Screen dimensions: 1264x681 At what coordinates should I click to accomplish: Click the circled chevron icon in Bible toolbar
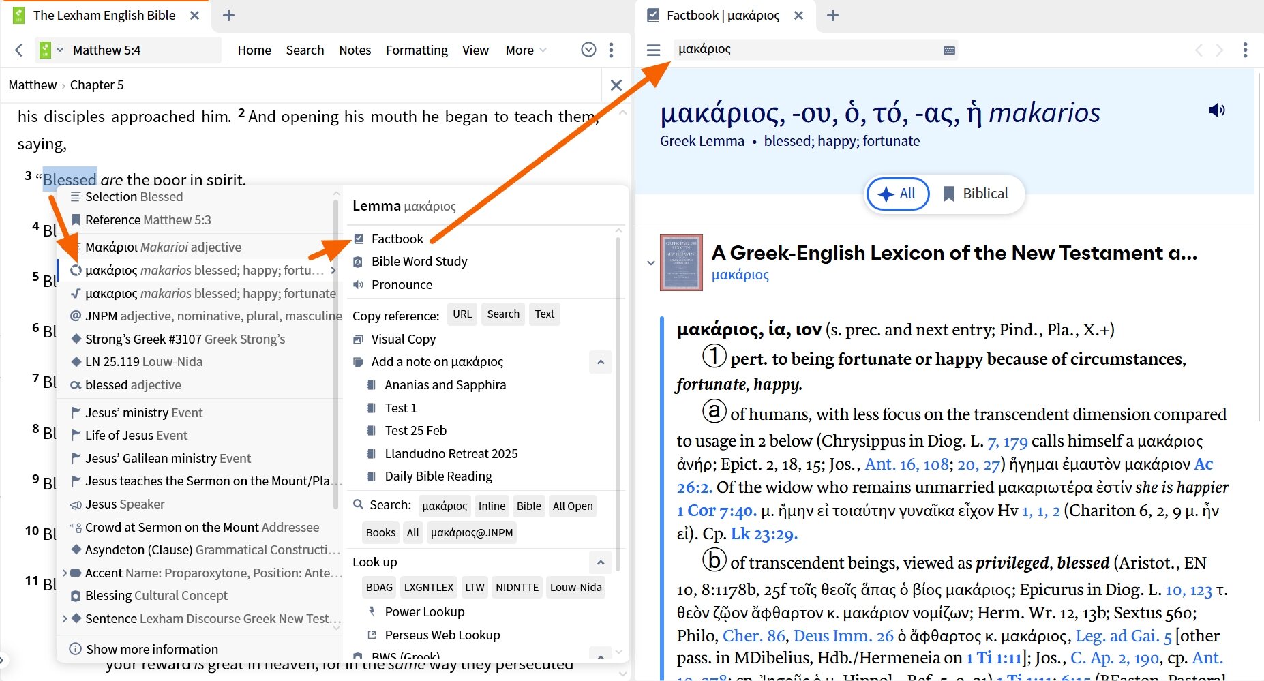[x=588, y=50]
